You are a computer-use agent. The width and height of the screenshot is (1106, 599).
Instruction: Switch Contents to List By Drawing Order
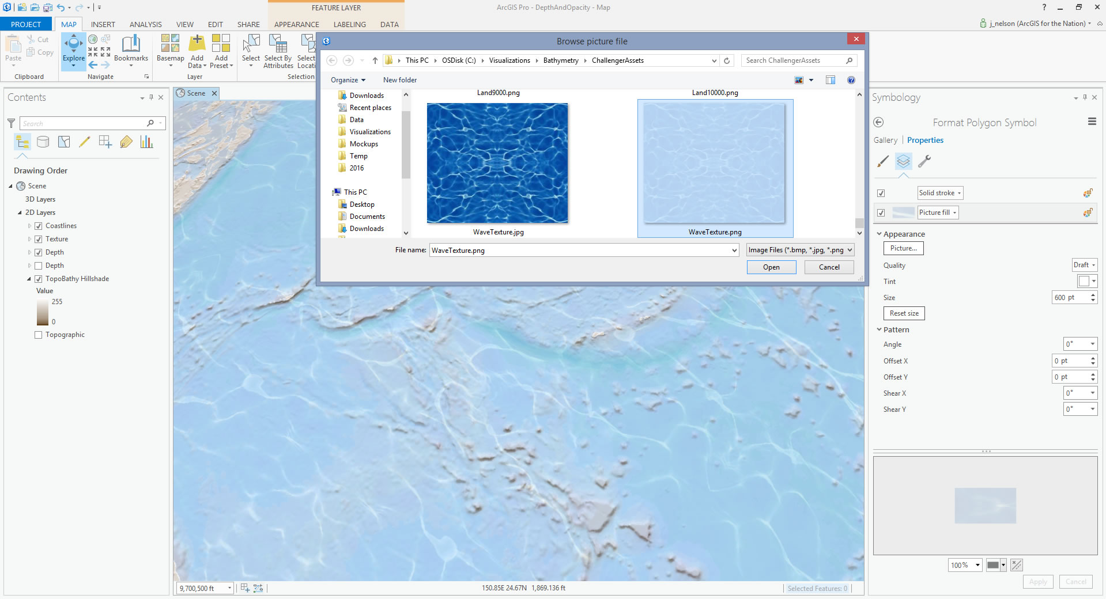pos(22,142)
